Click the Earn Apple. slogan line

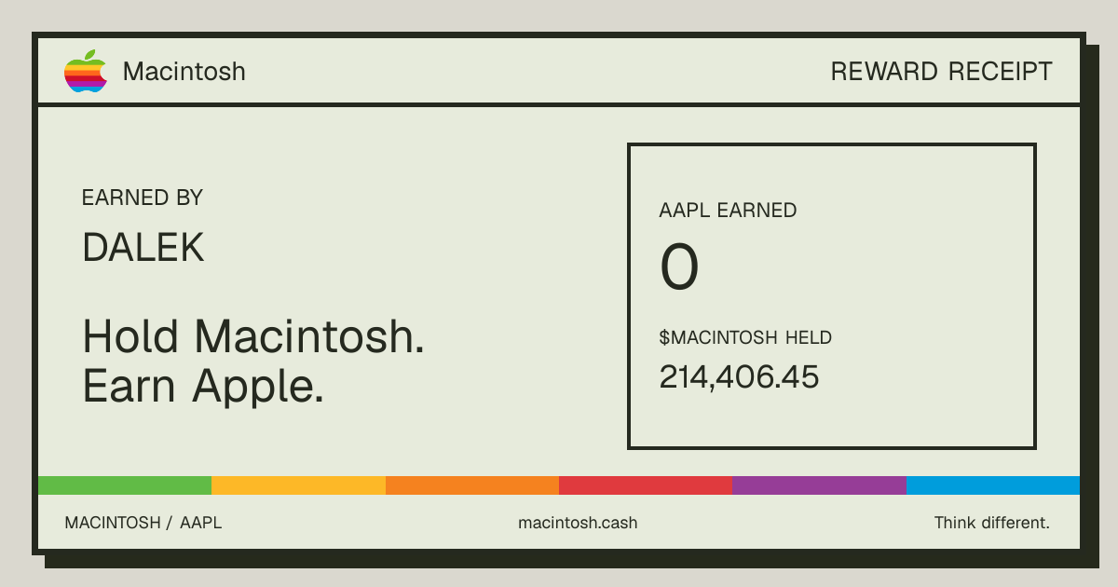click(203, 386)
